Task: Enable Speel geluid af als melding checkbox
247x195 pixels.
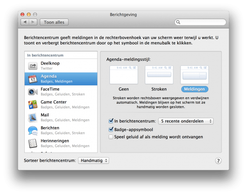Action: tap(111, 137)
